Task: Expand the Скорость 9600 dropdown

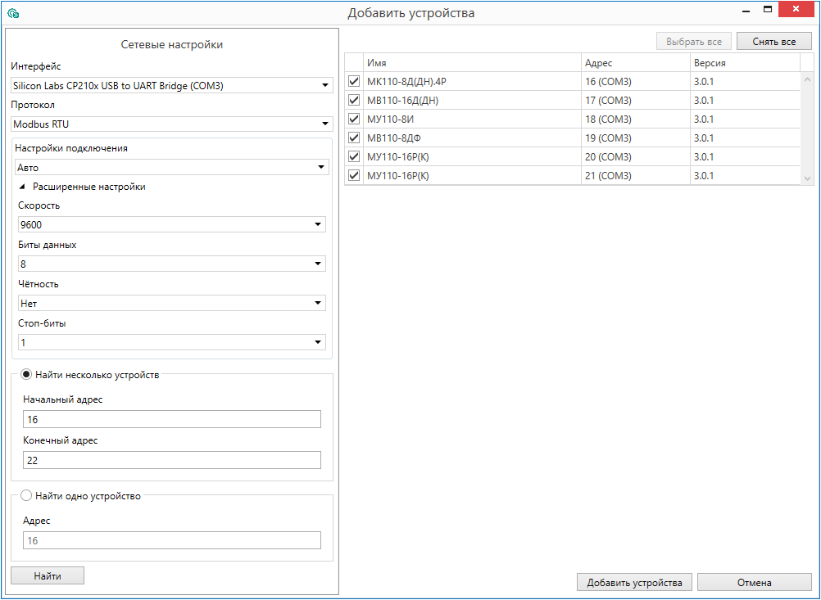Action: click(x=172, y=225)
